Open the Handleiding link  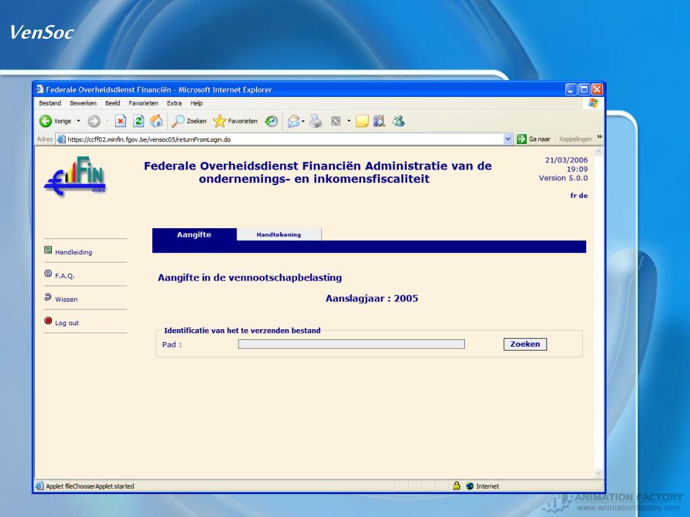coord(73,252)
